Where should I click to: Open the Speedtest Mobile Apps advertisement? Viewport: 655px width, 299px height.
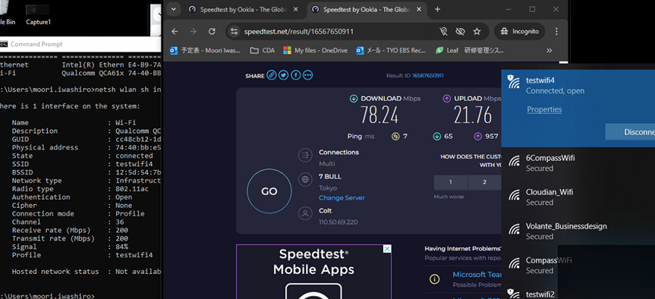tap(313, 272)
